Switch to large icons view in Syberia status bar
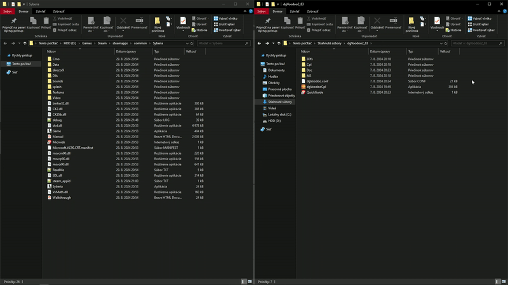508x285 pixels. point(249,281)
